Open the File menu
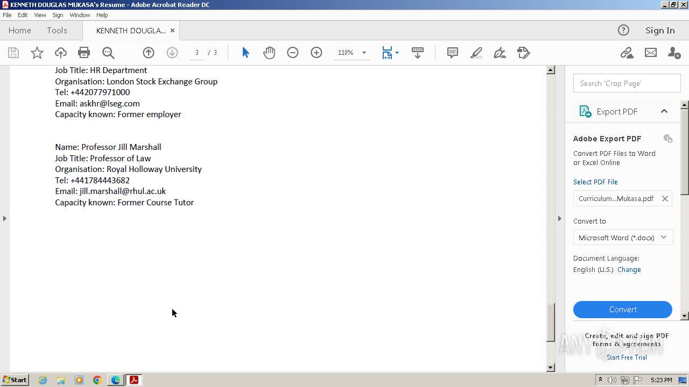 tap(7, 15)
